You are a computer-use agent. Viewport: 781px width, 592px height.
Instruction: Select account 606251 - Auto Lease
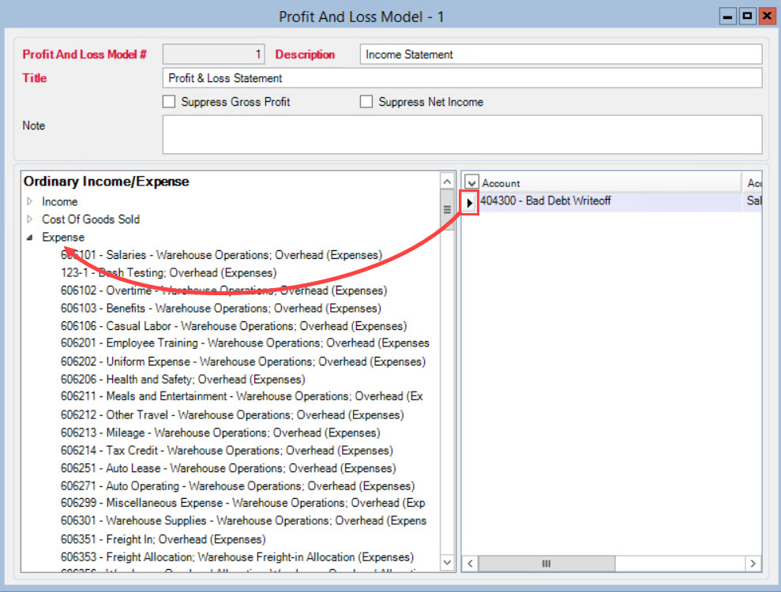(228, 469)
